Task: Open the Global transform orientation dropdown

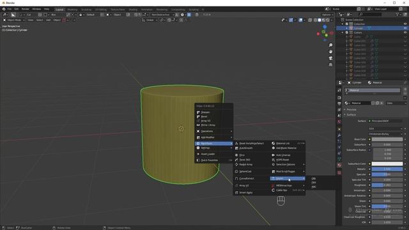Action: pyautogui.click(x=150, y=20)
